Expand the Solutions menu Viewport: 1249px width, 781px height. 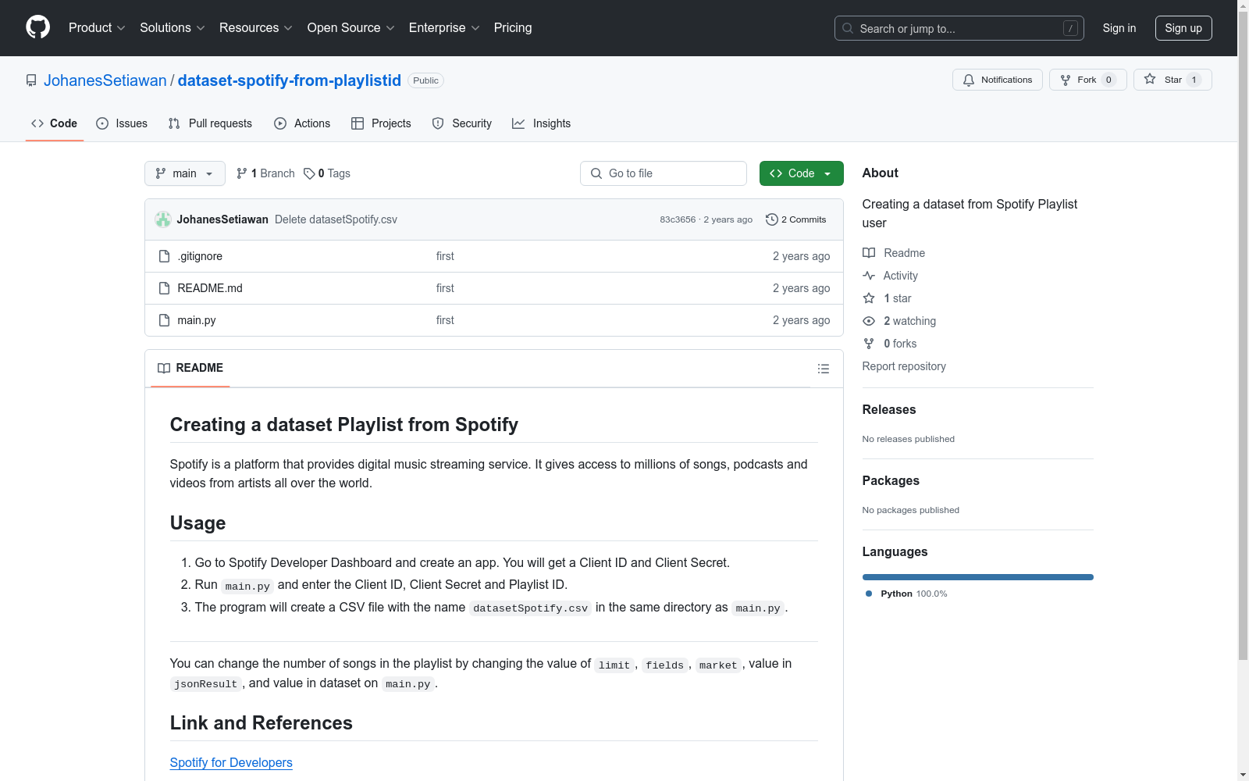click(x=173, y=27)
